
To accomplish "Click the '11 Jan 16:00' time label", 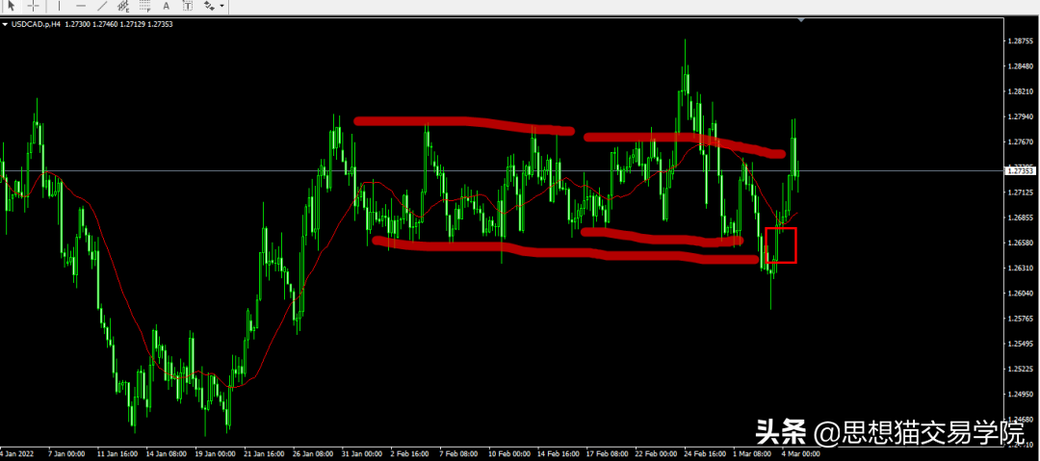I will click(117, 454).
